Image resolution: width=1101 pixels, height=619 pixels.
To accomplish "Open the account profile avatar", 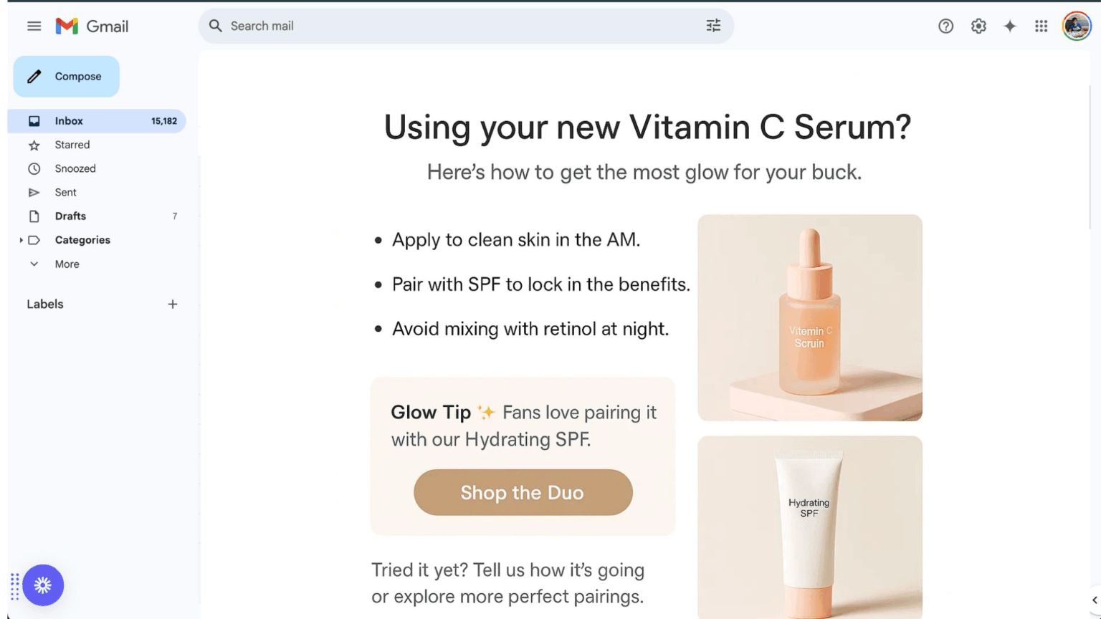I will [1077, 27].
